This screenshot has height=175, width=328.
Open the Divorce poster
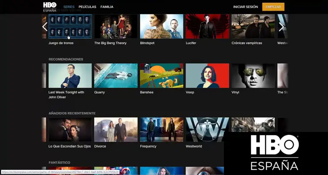[116, 130]
